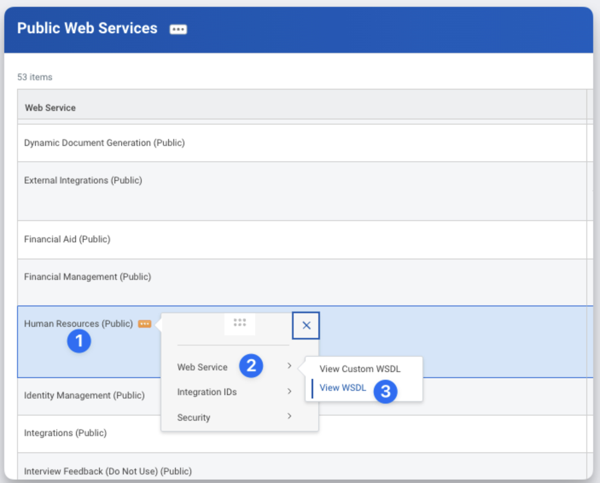600x483 pixels.
Task: Click the Human Resources (Public) row text
Action: [x=78, y=324]
